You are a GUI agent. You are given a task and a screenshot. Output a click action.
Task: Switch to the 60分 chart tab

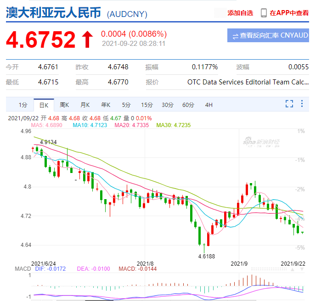pyautogui.click(x=188, y=105)
